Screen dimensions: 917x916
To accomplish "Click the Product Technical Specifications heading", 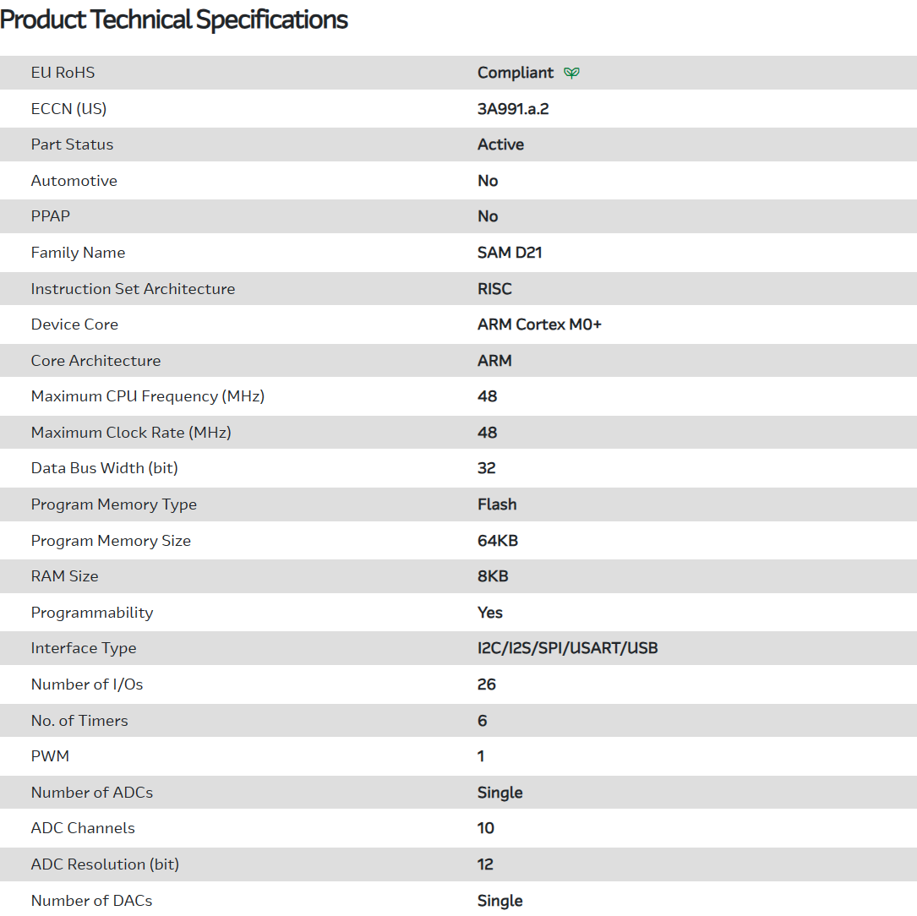I will (174, 19).
